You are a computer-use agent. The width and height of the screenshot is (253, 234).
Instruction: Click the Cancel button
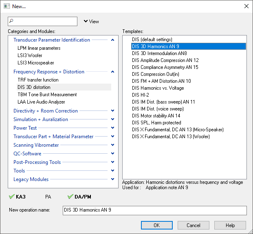pyautogui.click(x=193, y=225)
